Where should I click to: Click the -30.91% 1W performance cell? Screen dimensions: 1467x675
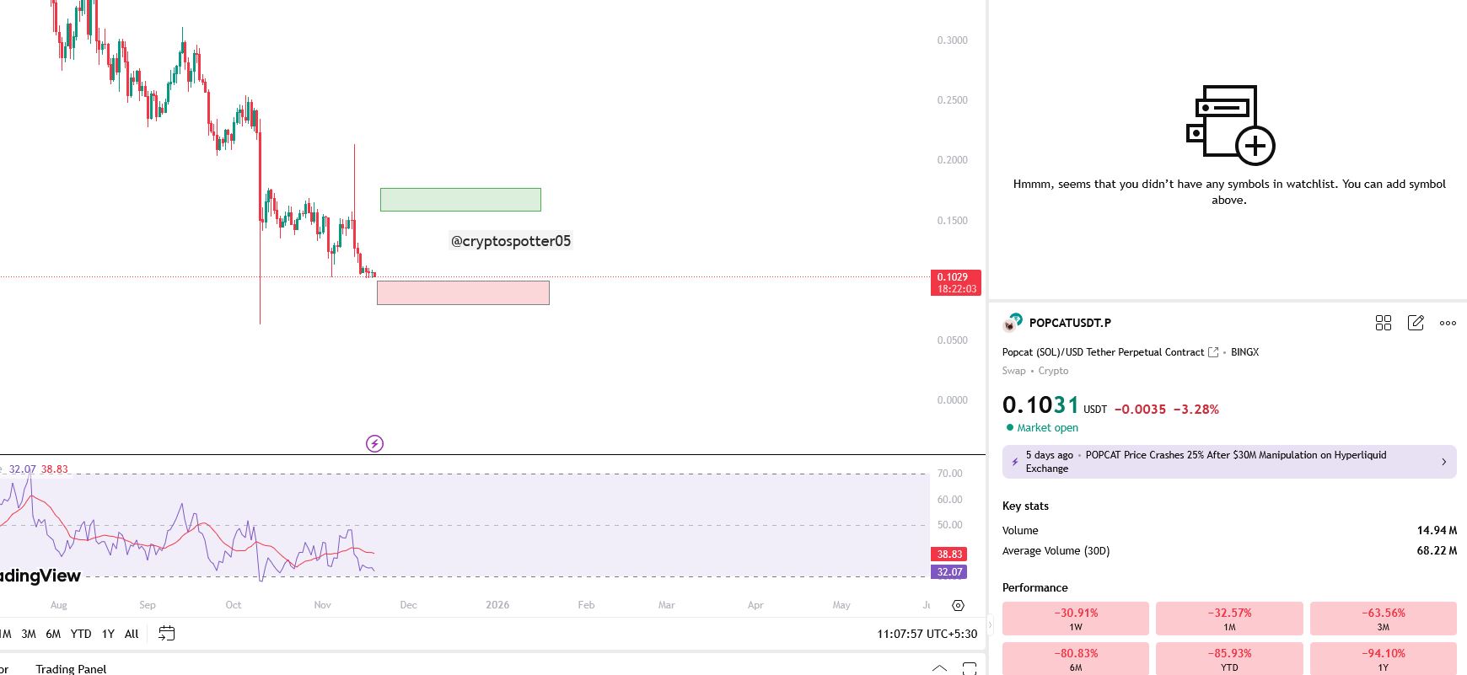point(1076,619)
